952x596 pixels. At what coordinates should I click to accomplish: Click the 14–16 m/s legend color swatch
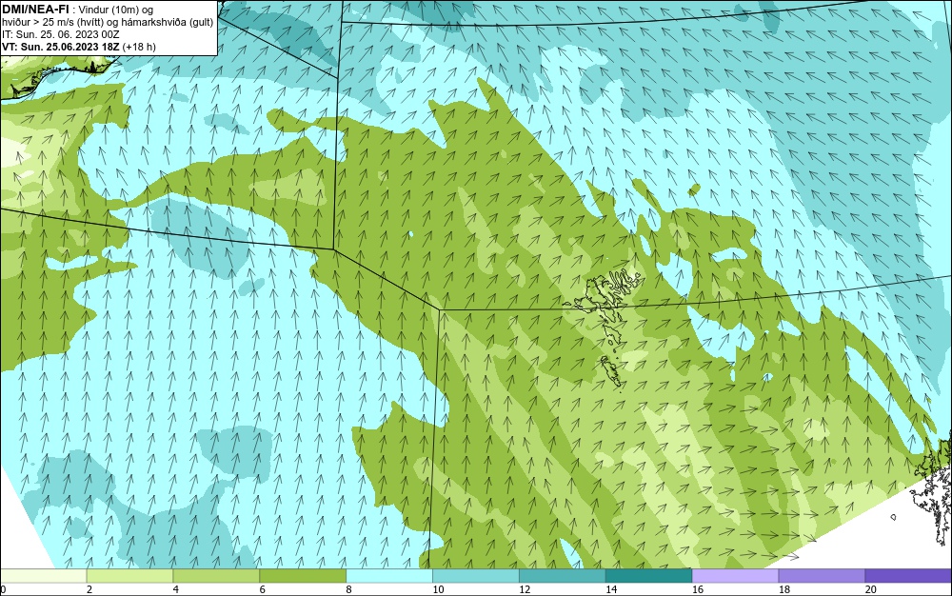click(649, 575)
